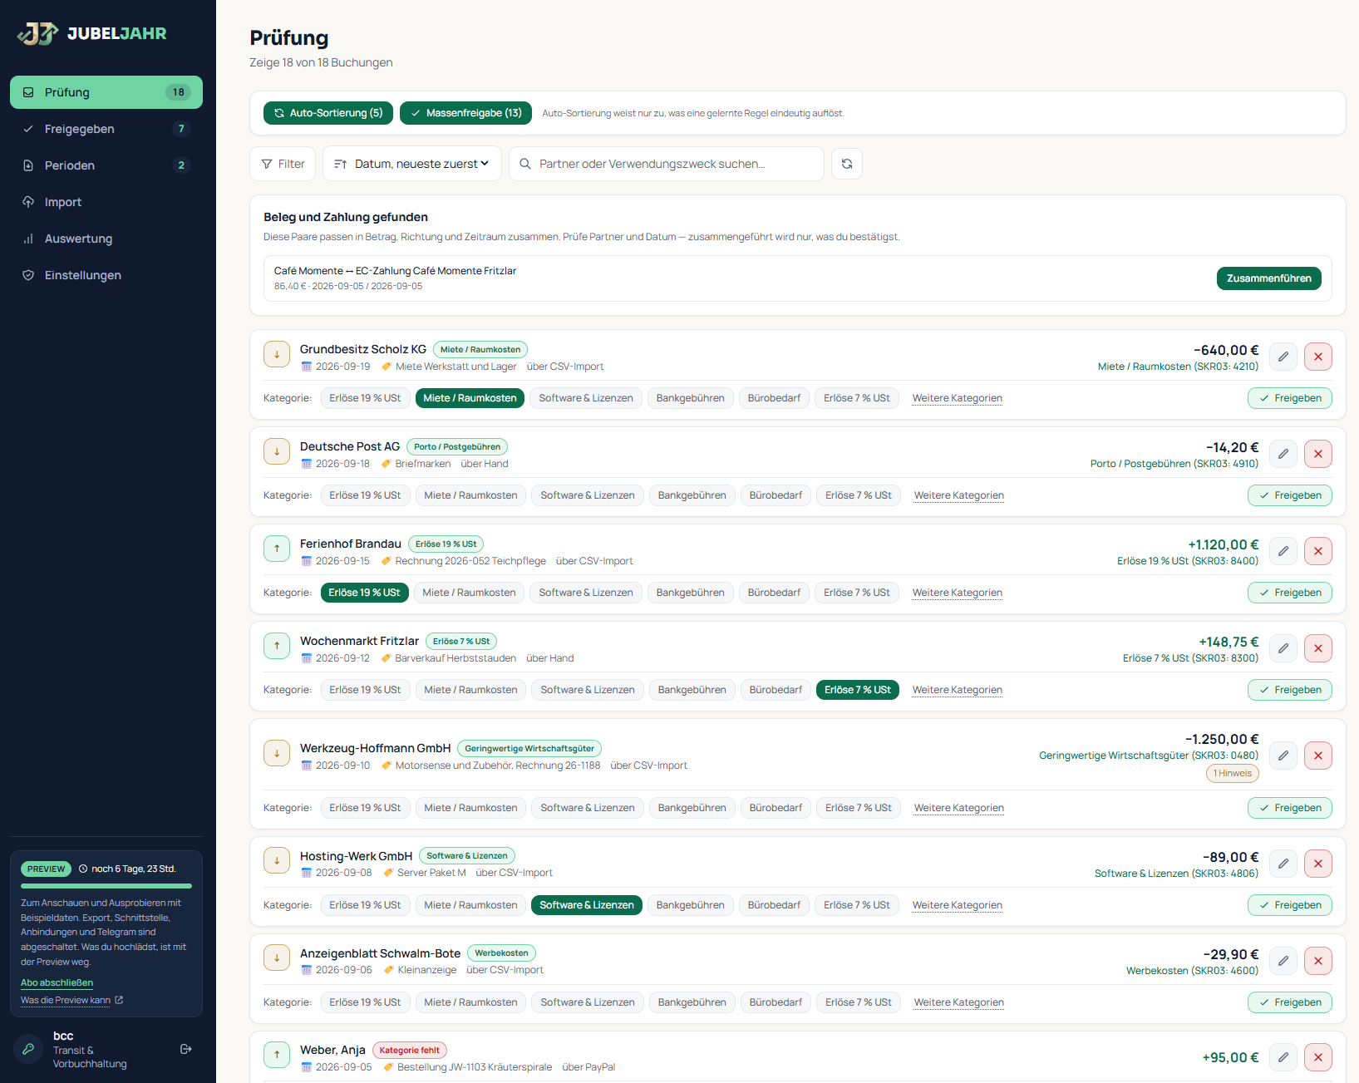The width and height of the screenshot is (1359, 1083).
Task: Follow the Abo abschließen link
Action: pos(57,982)
